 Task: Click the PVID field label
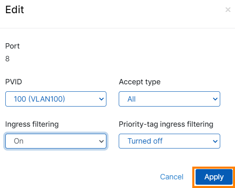tap(14, 82)
